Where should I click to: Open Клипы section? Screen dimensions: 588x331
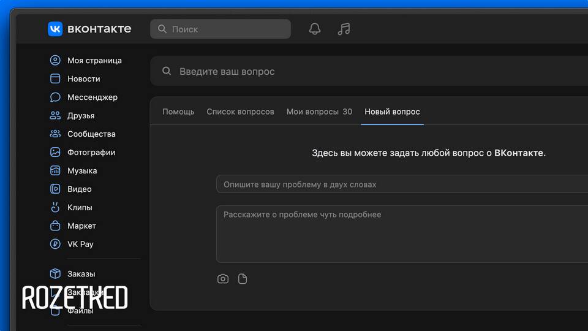click(80, 208)
